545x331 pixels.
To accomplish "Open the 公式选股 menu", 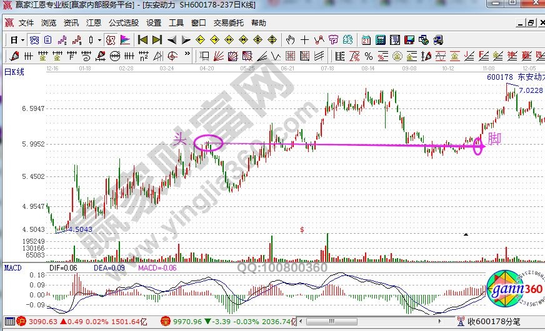I will 123,23.
